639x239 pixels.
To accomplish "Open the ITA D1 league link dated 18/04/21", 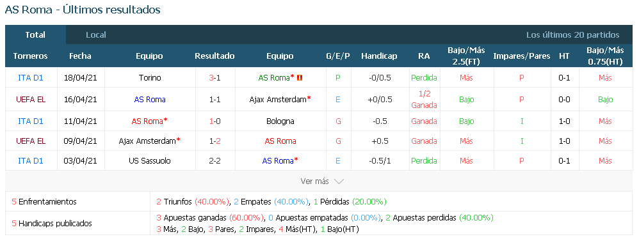I will coord(31,77).
